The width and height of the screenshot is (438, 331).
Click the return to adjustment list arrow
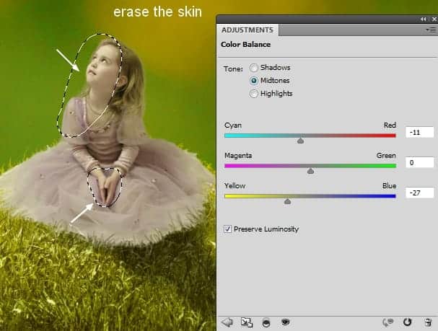pyautogui.click(x=227, y=322)
